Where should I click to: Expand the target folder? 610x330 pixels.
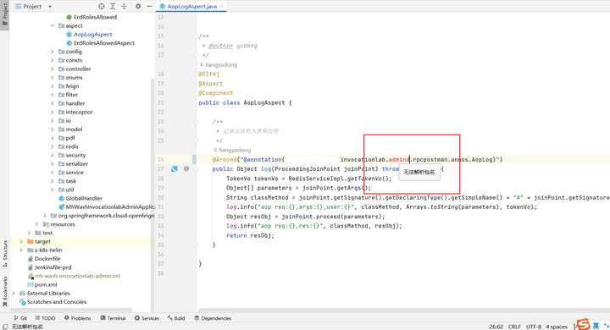point(21,241)
